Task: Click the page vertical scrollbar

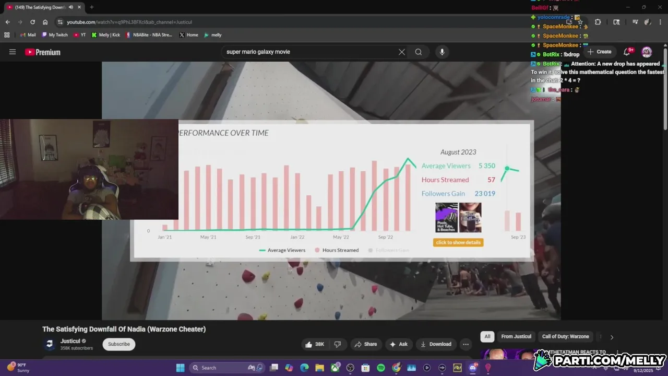Action: (665, 89)
